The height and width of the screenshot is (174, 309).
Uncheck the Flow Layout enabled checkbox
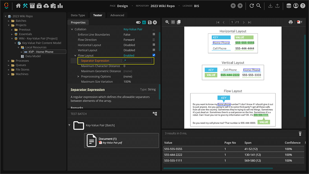tap(154, 55)
